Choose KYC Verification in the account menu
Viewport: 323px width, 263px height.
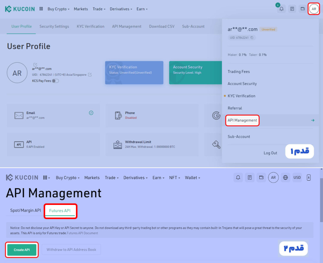(x=242, y=96)
